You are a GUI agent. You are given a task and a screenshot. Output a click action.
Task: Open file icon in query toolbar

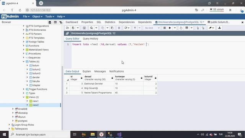(x=67, y=28)
